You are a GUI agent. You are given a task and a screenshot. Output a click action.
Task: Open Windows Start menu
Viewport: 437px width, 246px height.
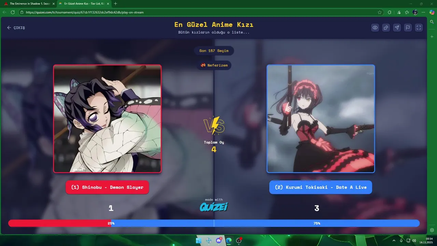click(x=199, y=241)
